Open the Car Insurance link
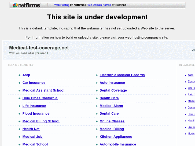 tap(34, 83)
